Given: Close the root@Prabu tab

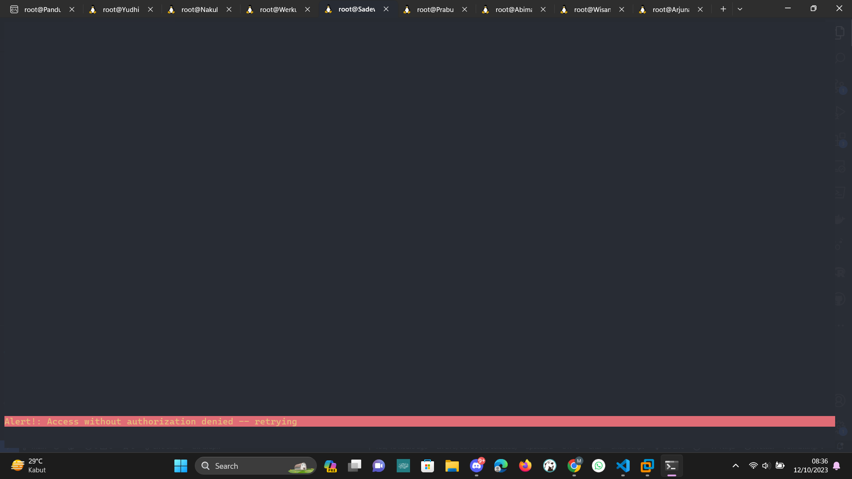Looking at the screenshot, I should [465, 9].
